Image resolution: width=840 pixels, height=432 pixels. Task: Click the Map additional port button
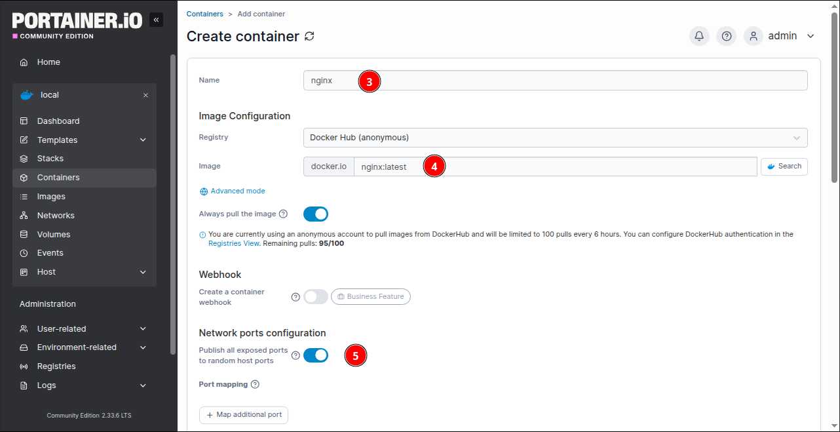coord(244,415)
